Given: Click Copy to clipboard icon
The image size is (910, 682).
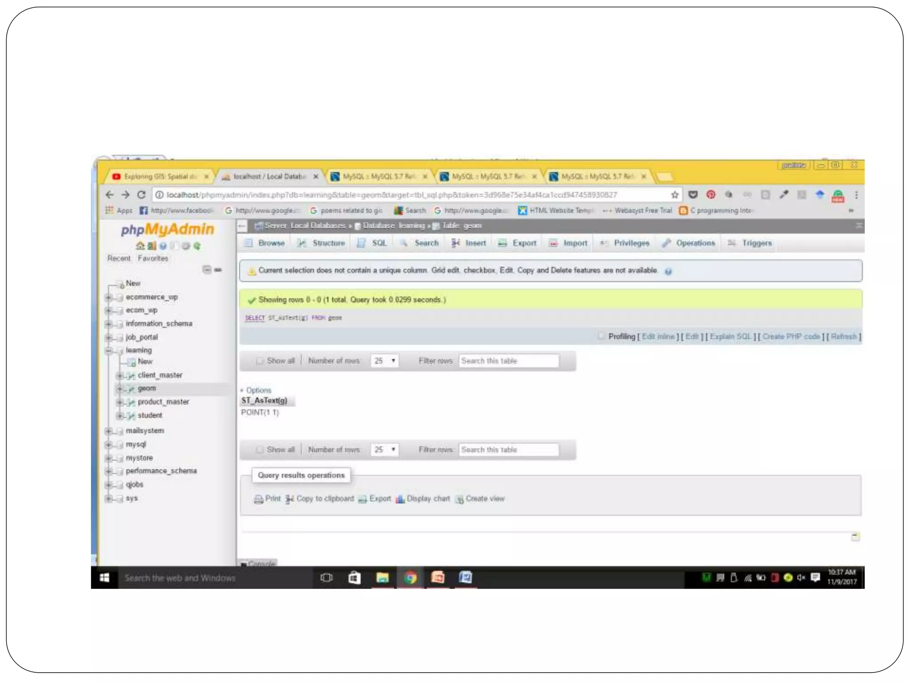Looking at the screenshot, I should coord(290,499).
